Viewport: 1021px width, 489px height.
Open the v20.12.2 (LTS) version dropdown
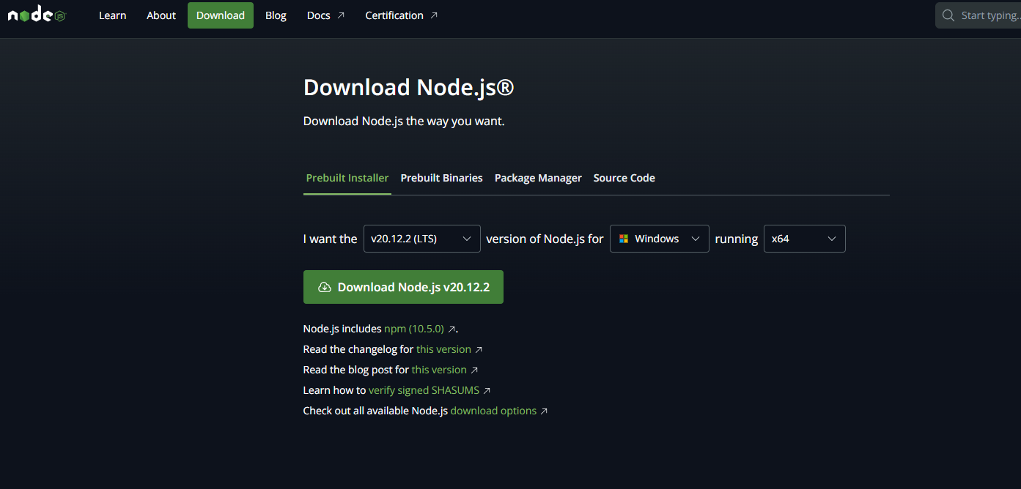(422, 239)
